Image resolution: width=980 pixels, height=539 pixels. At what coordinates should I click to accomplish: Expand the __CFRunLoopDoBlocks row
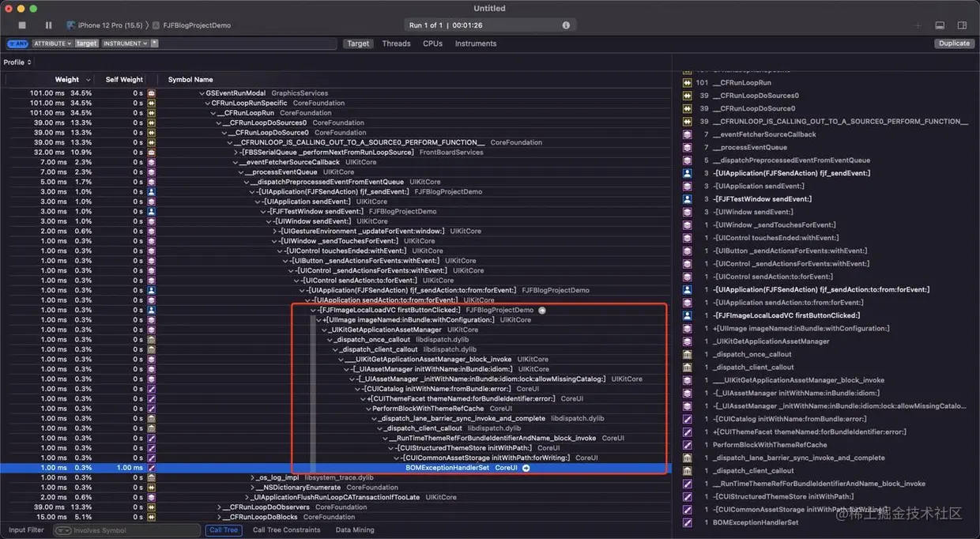coord(218,517)
